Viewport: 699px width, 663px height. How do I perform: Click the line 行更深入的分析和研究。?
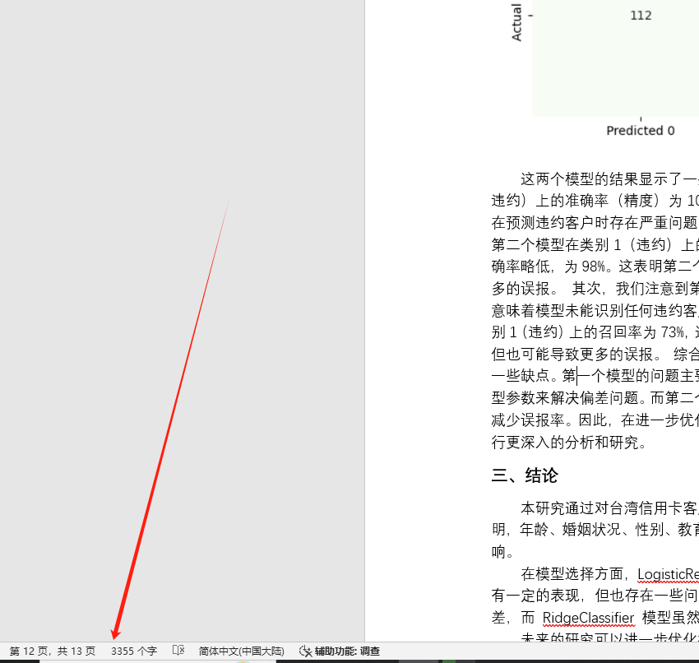click(x=568, y=443)
